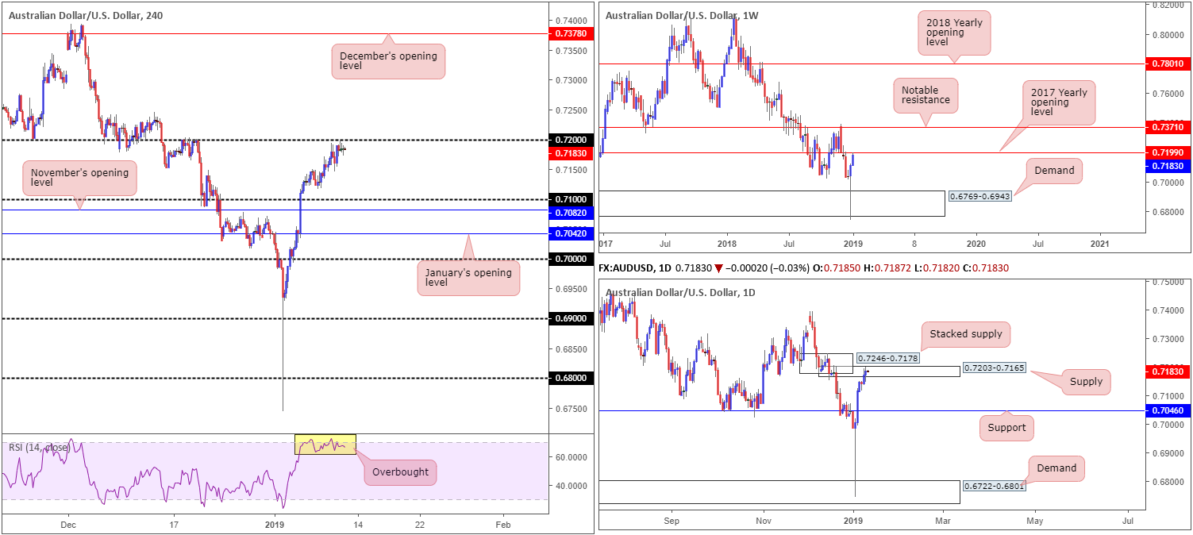Click the "December's opening level" callout
The width and height of the screenshot is (1193, 535).
[388, 60]
